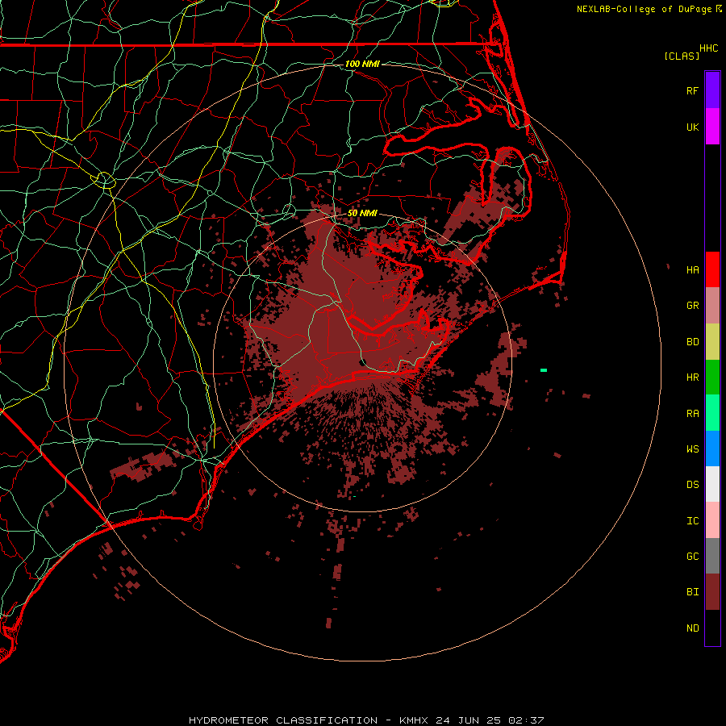Viewport: 726px width, 726px height.
Task: Click the DS white legend swatch
Action: (712, 484)
